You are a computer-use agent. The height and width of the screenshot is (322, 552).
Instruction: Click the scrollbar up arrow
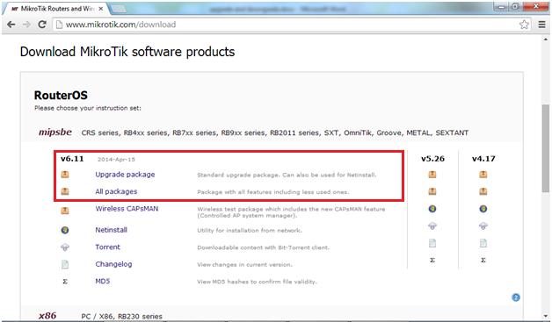click(x=546, y=39)
